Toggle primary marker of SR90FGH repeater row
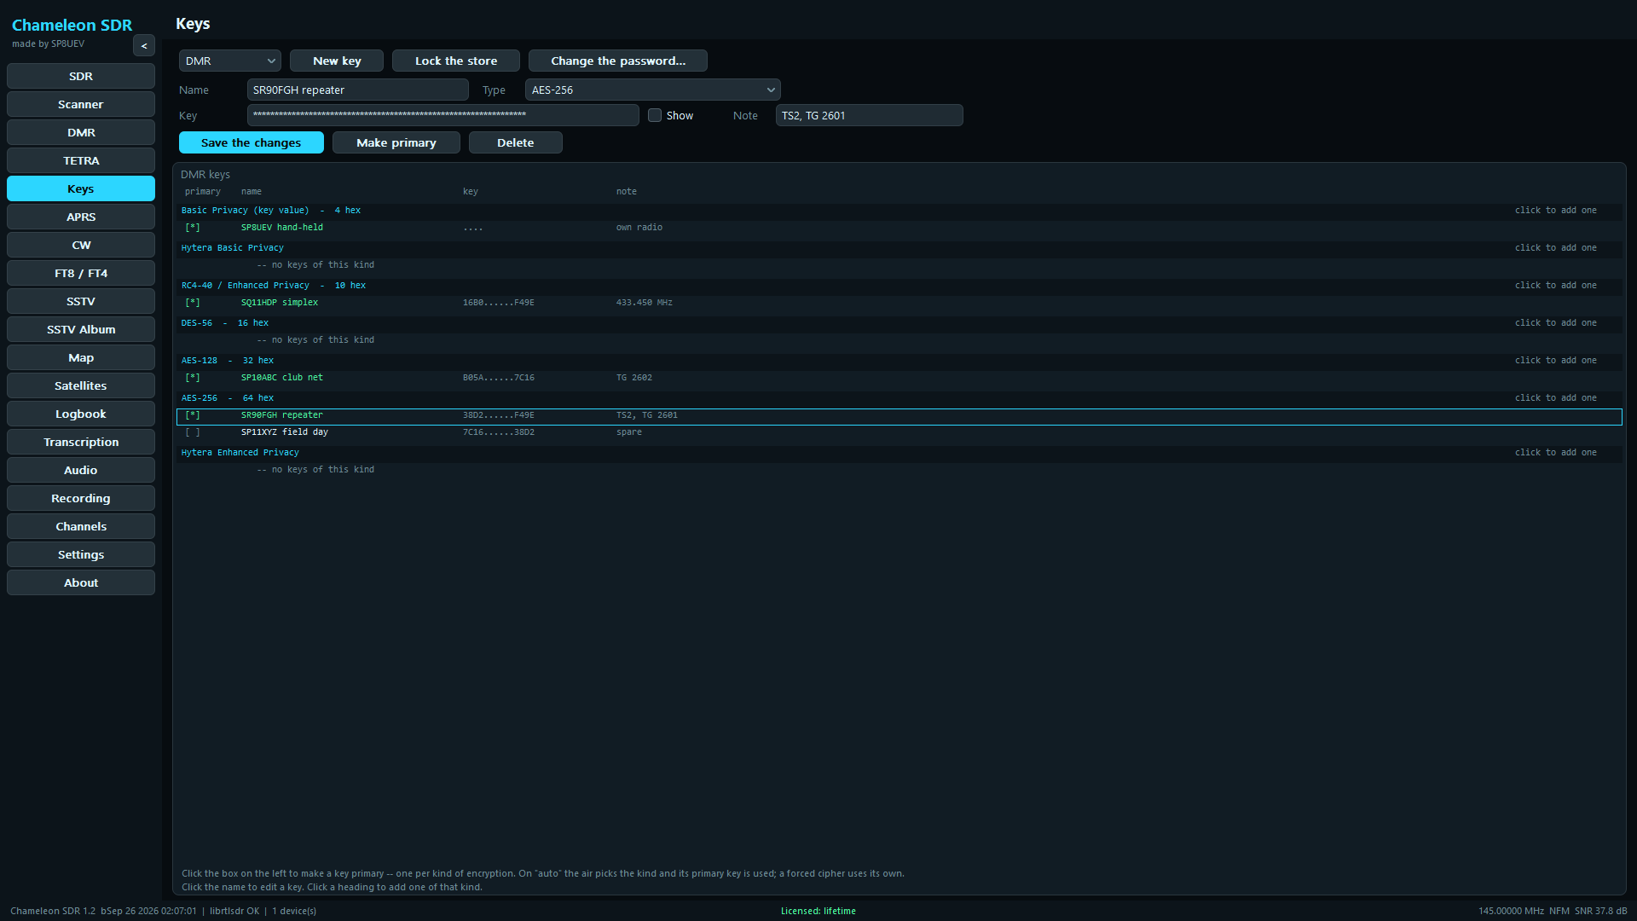This screenshot has width=1637, height=921. pyautogui.click(x=193, y=415)
